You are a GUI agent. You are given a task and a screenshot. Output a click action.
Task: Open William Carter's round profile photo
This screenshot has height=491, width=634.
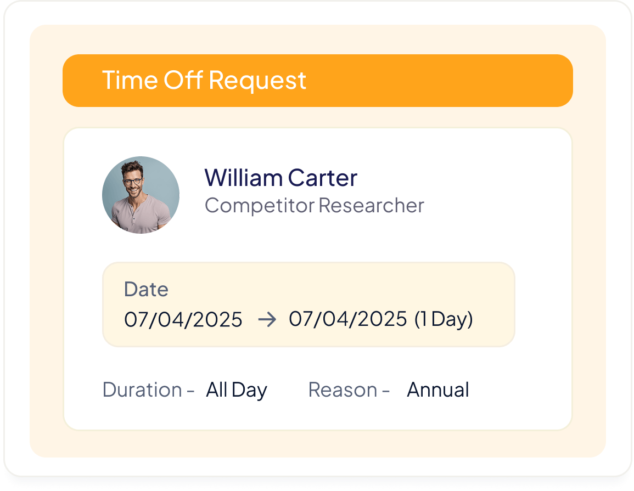(141, 195)
